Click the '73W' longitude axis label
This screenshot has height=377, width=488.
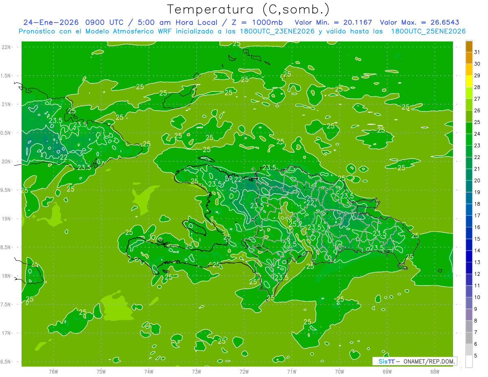196,371
